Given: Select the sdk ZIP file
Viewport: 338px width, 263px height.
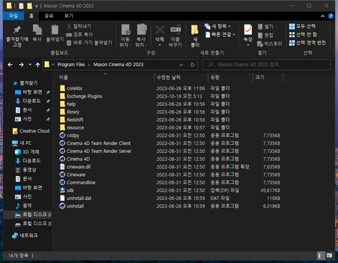Looking at the screenshot, I should pyautogui.click(x=70, y=191).
